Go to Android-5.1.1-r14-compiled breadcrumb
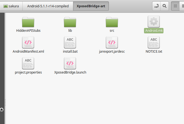This screenshot has height=124, width=184. [48, 6]
